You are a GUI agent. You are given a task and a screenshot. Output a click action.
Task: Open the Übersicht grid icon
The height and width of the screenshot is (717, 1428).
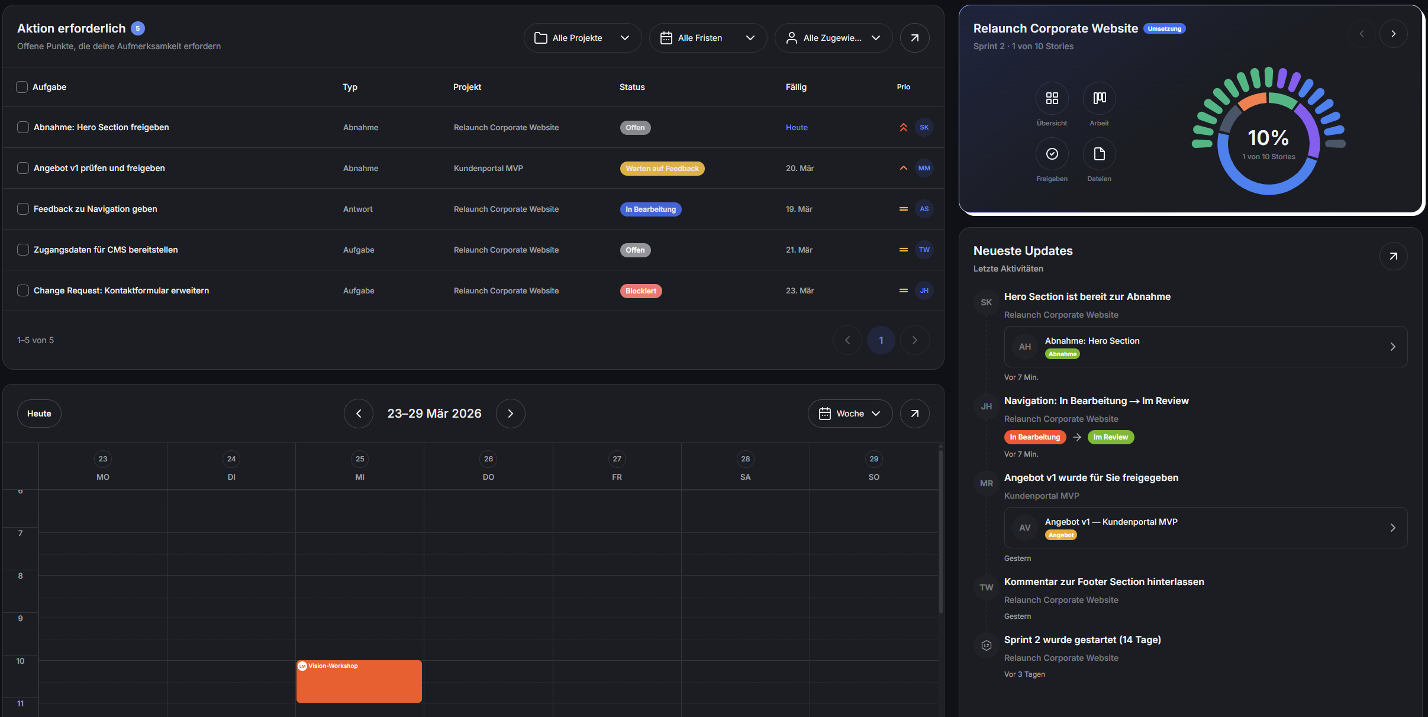(x=1052, y=98)
